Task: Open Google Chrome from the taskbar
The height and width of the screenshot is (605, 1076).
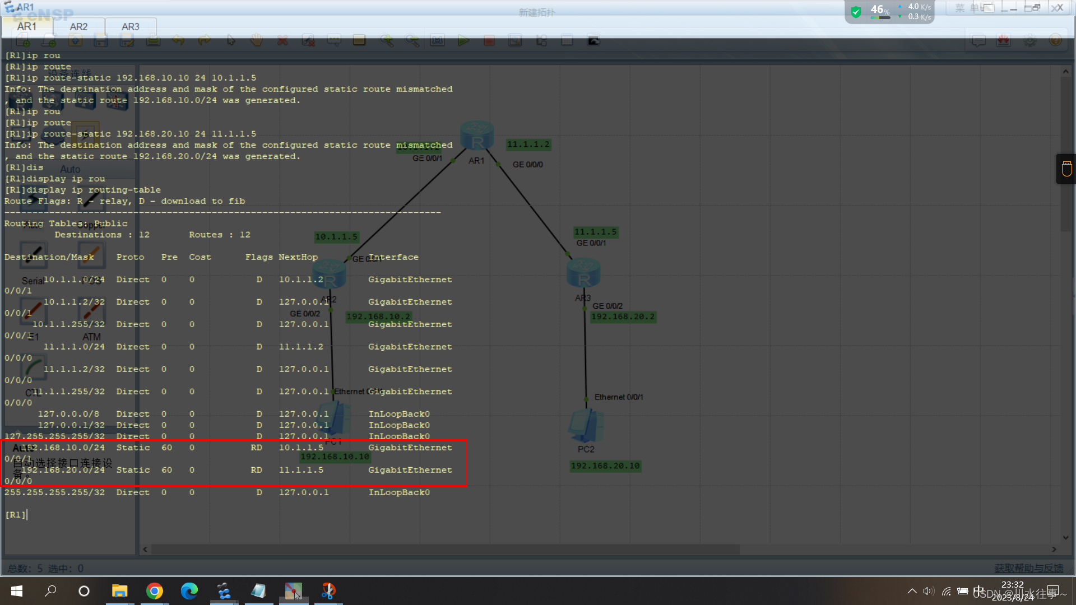Action: (154, 591)
